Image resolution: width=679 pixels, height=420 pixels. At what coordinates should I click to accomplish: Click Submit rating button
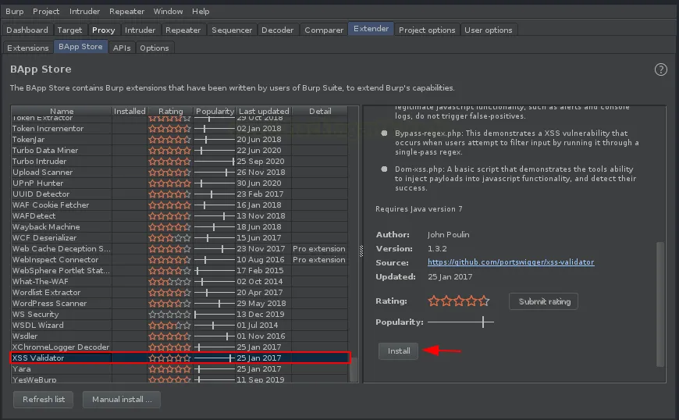tap(544, 301)
